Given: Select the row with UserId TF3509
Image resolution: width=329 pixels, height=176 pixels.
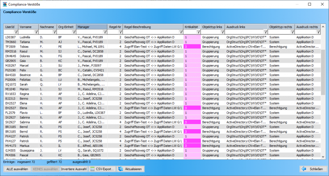Looking at the screenshot, I should [x=162, y=46].
